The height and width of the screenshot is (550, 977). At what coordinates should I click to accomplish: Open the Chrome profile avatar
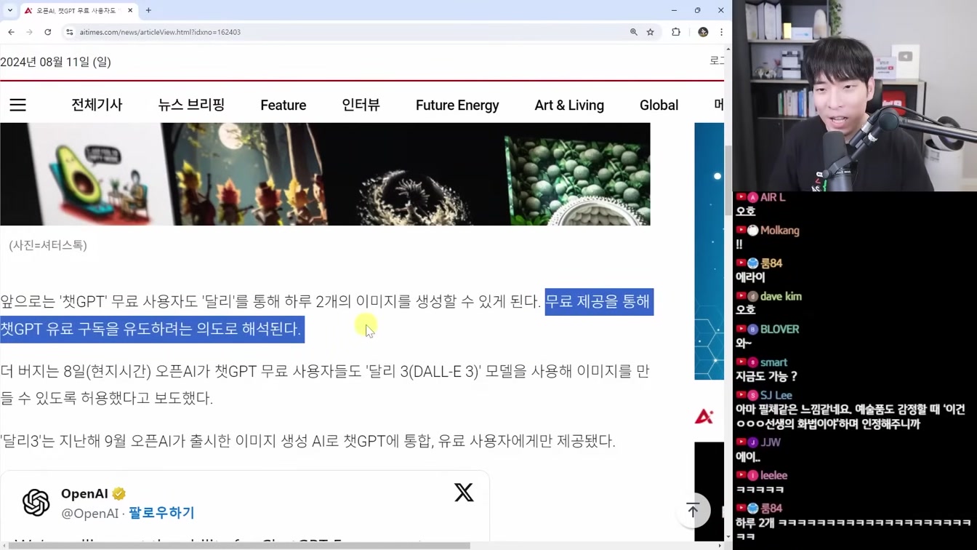coord(703,32)
